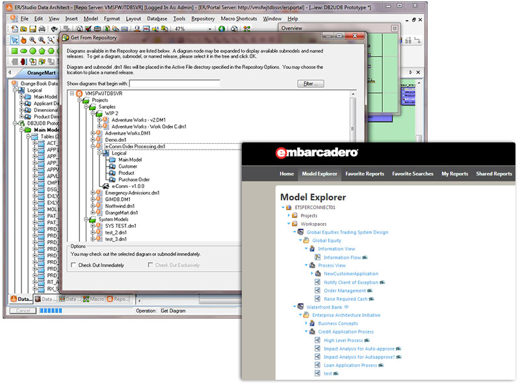The image size is (520, 385).
Task: Open the Macro Shortcuts menu
Action: (239, 19)
